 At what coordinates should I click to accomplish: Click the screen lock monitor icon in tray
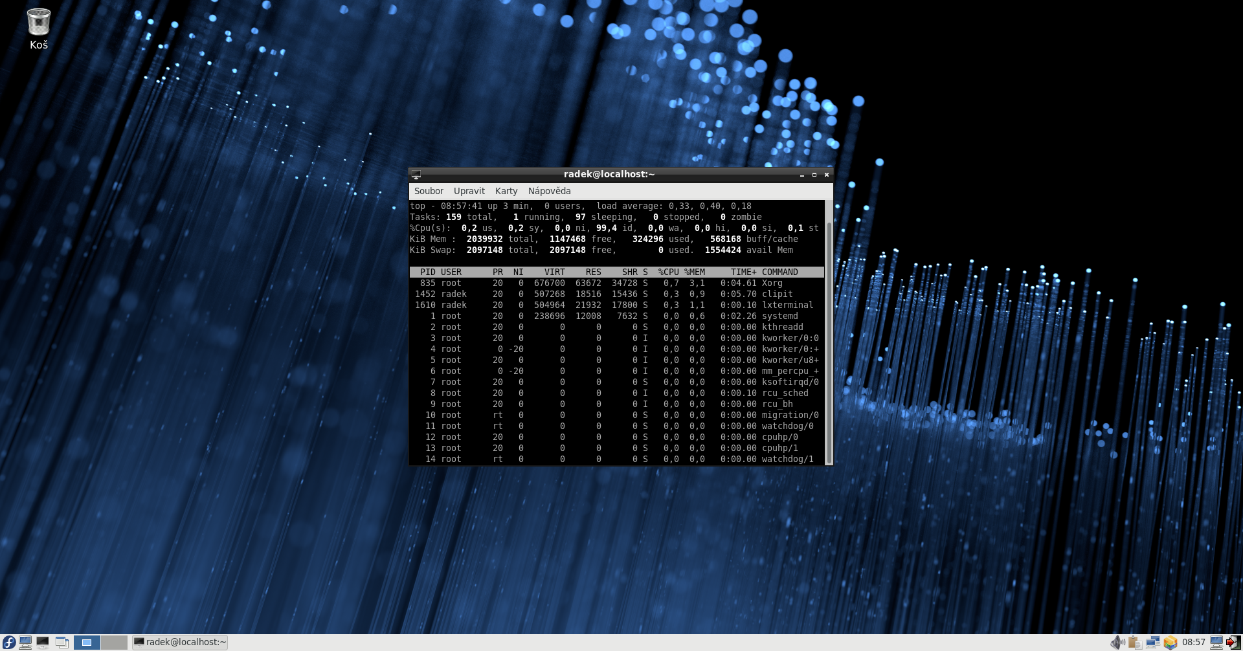[1216, 642]
